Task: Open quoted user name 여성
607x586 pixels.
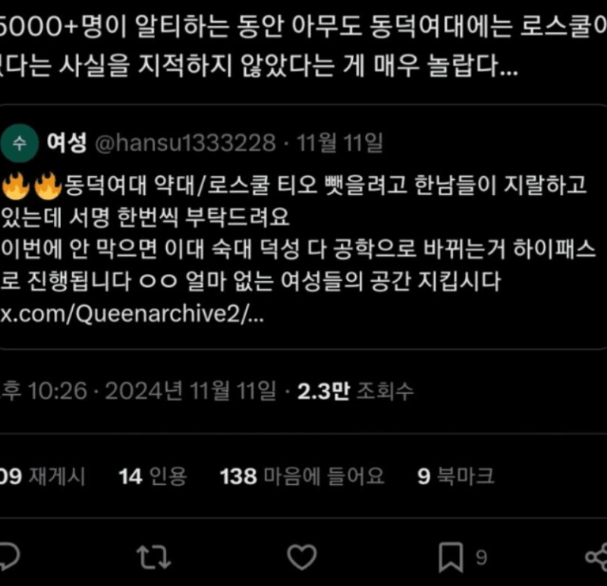Action: [67, 143]
